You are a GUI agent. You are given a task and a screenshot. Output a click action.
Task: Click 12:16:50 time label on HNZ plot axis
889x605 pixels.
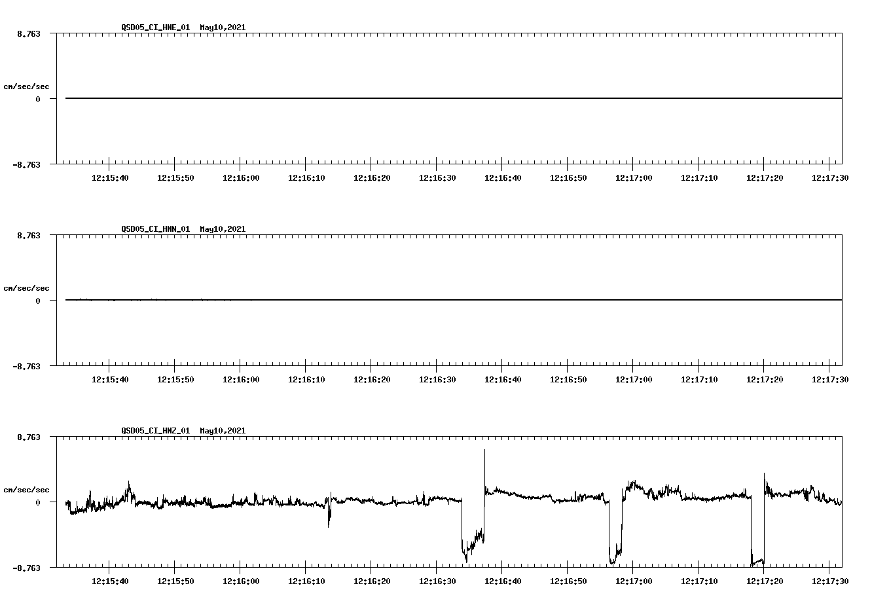click(568, 581)
